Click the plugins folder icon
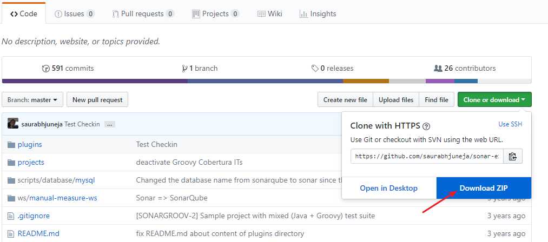 tap(12, 144)
